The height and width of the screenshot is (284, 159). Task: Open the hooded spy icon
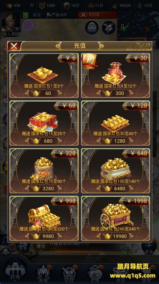coord(92,28)
